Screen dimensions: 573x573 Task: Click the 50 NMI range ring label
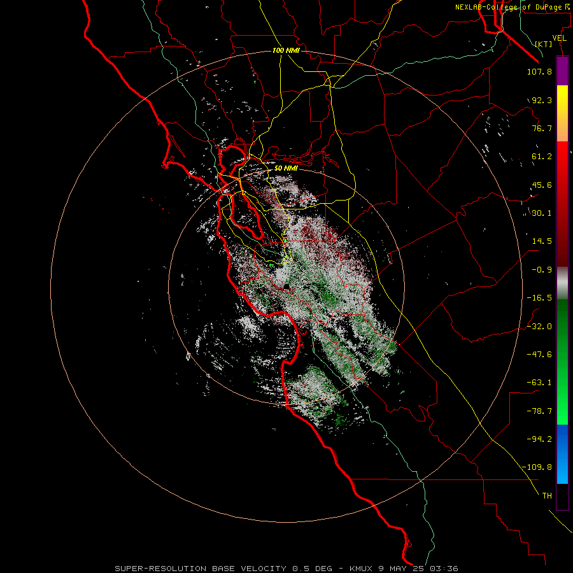(286, 168)
